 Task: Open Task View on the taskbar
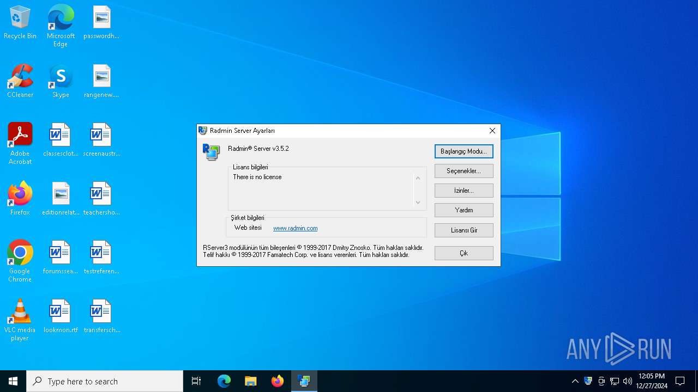click(196, 381)
